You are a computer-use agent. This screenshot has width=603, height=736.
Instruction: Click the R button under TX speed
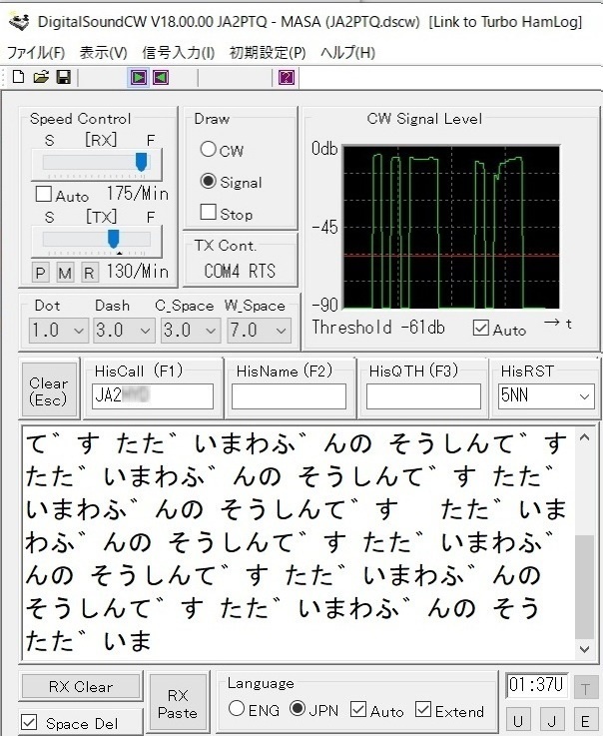89,273
